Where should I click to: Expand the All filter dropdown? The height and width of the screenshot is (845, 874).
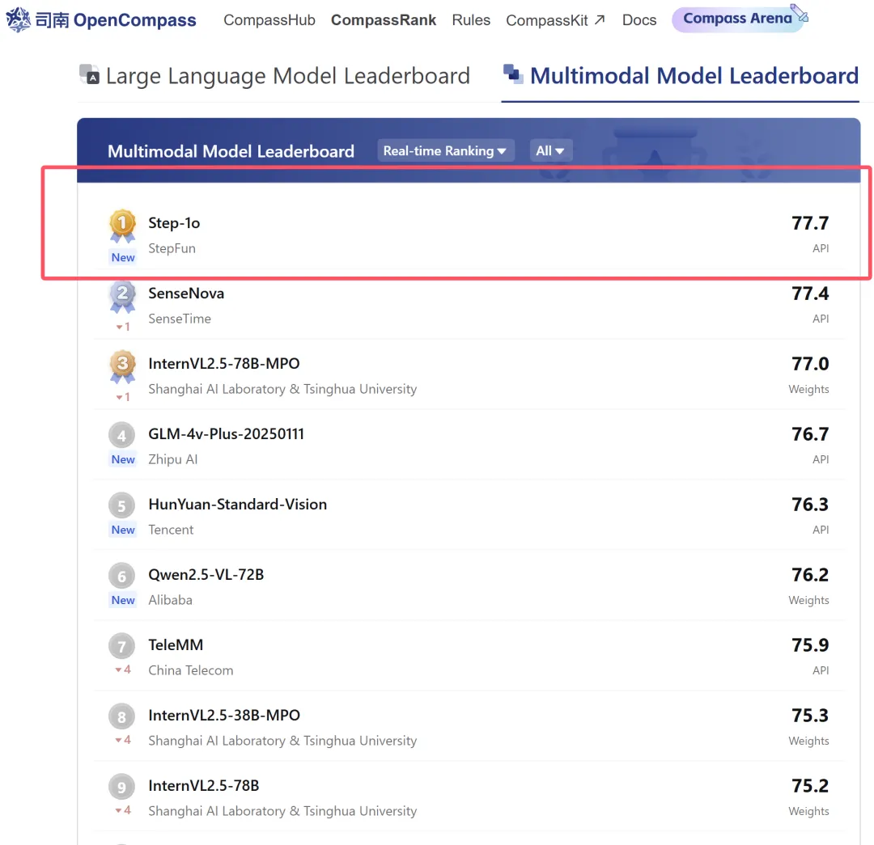click(x=550, y=150)
